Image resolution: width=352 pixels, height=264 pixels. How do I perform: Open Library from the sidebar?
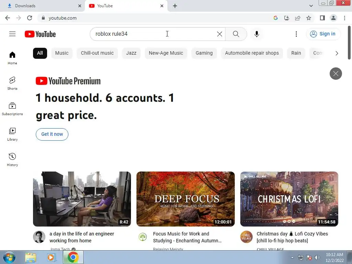coord(12,134)
